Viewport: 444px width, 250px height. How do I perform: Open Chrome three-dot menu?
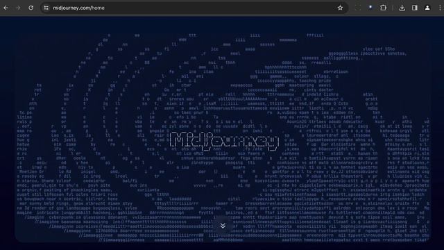[440, 8]
